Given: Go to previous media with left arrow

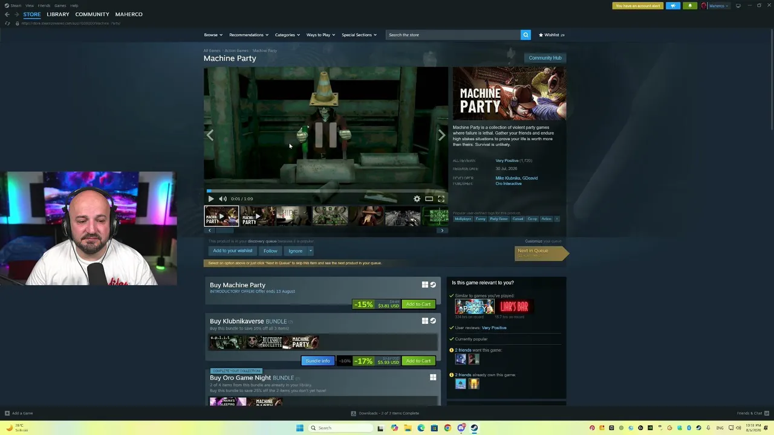Looking at the screenshot, I should [210, 135].
